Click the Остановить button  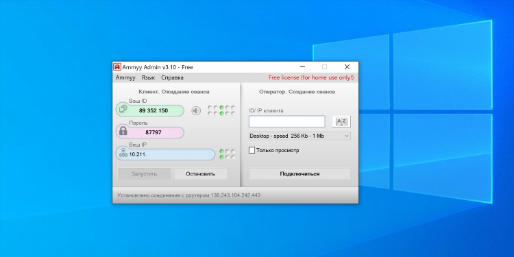pyautogui.click(x=201, y=174)
